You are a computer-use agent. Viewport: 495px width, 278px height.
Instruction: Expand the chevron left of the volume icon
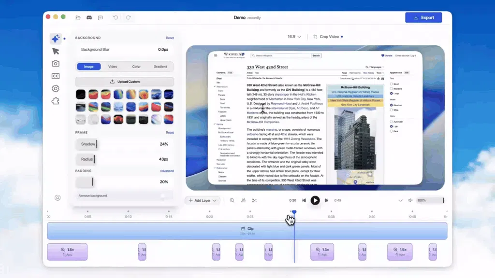coord(401,200)
